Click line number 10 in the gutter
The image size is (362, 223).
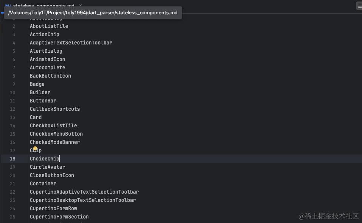12,93
